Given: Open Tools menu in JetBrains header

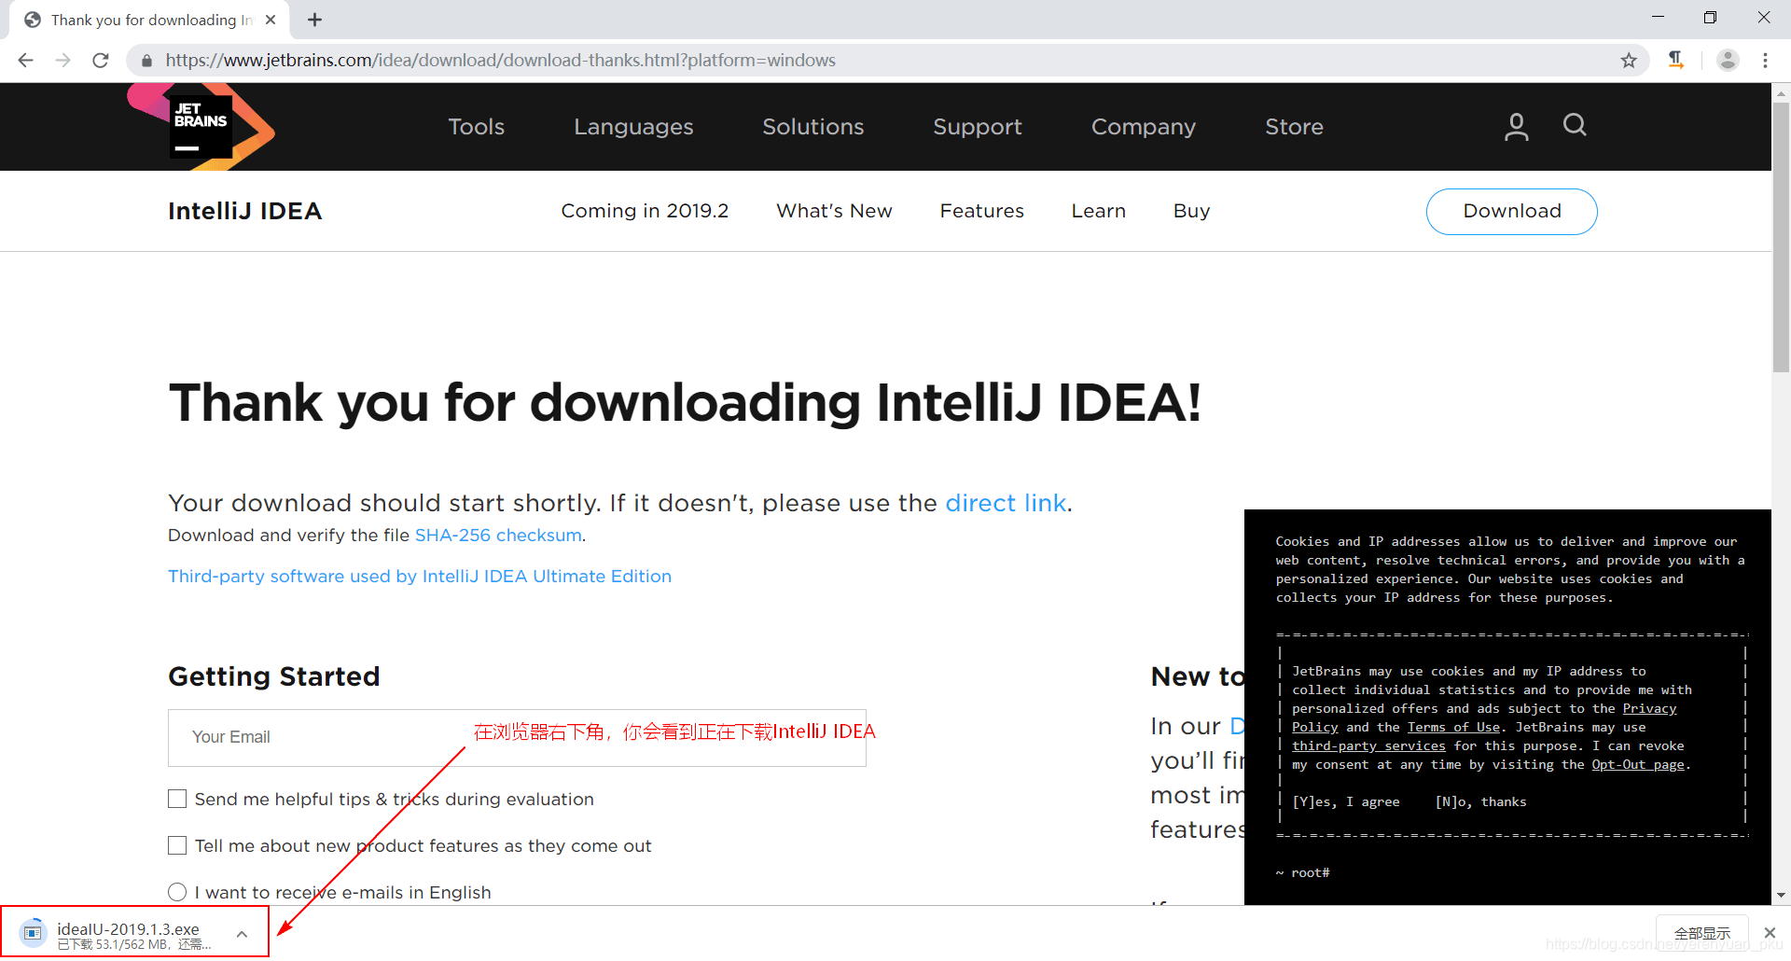Looking at the screenshot, I should pos(476,127).
